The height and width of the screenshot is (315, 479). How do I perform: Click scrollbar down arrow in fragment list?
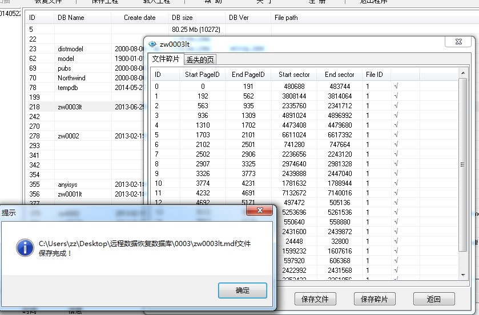[x=463, y=275]
